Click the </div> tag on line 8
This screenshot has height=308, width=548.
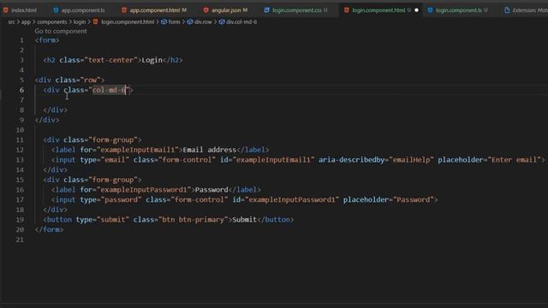[55, 110]
